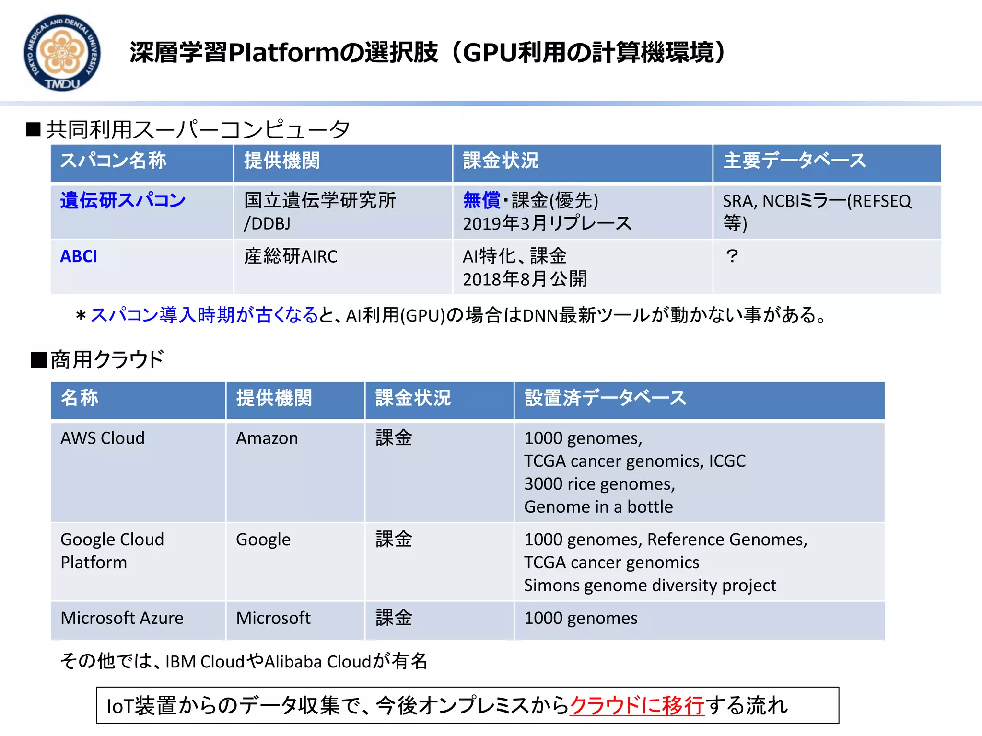Click the '名称' column header
The image size is (982, 736).
[x=138, y=400]
